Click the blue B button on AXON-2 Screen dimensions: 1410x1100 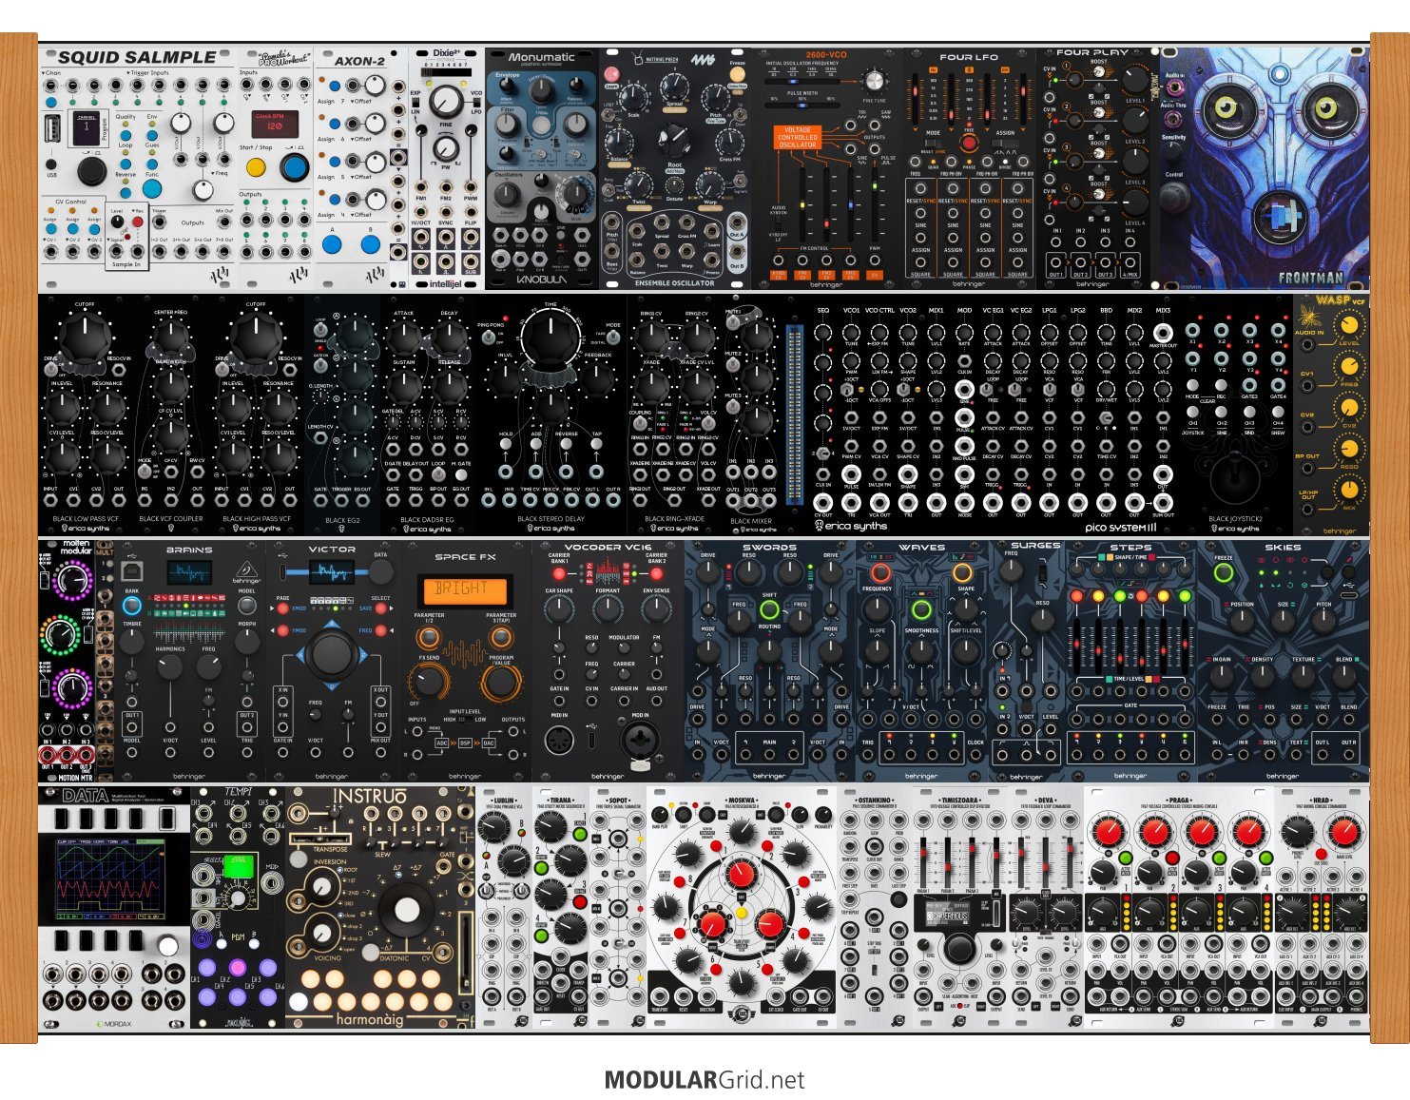[x=370, y=243]
